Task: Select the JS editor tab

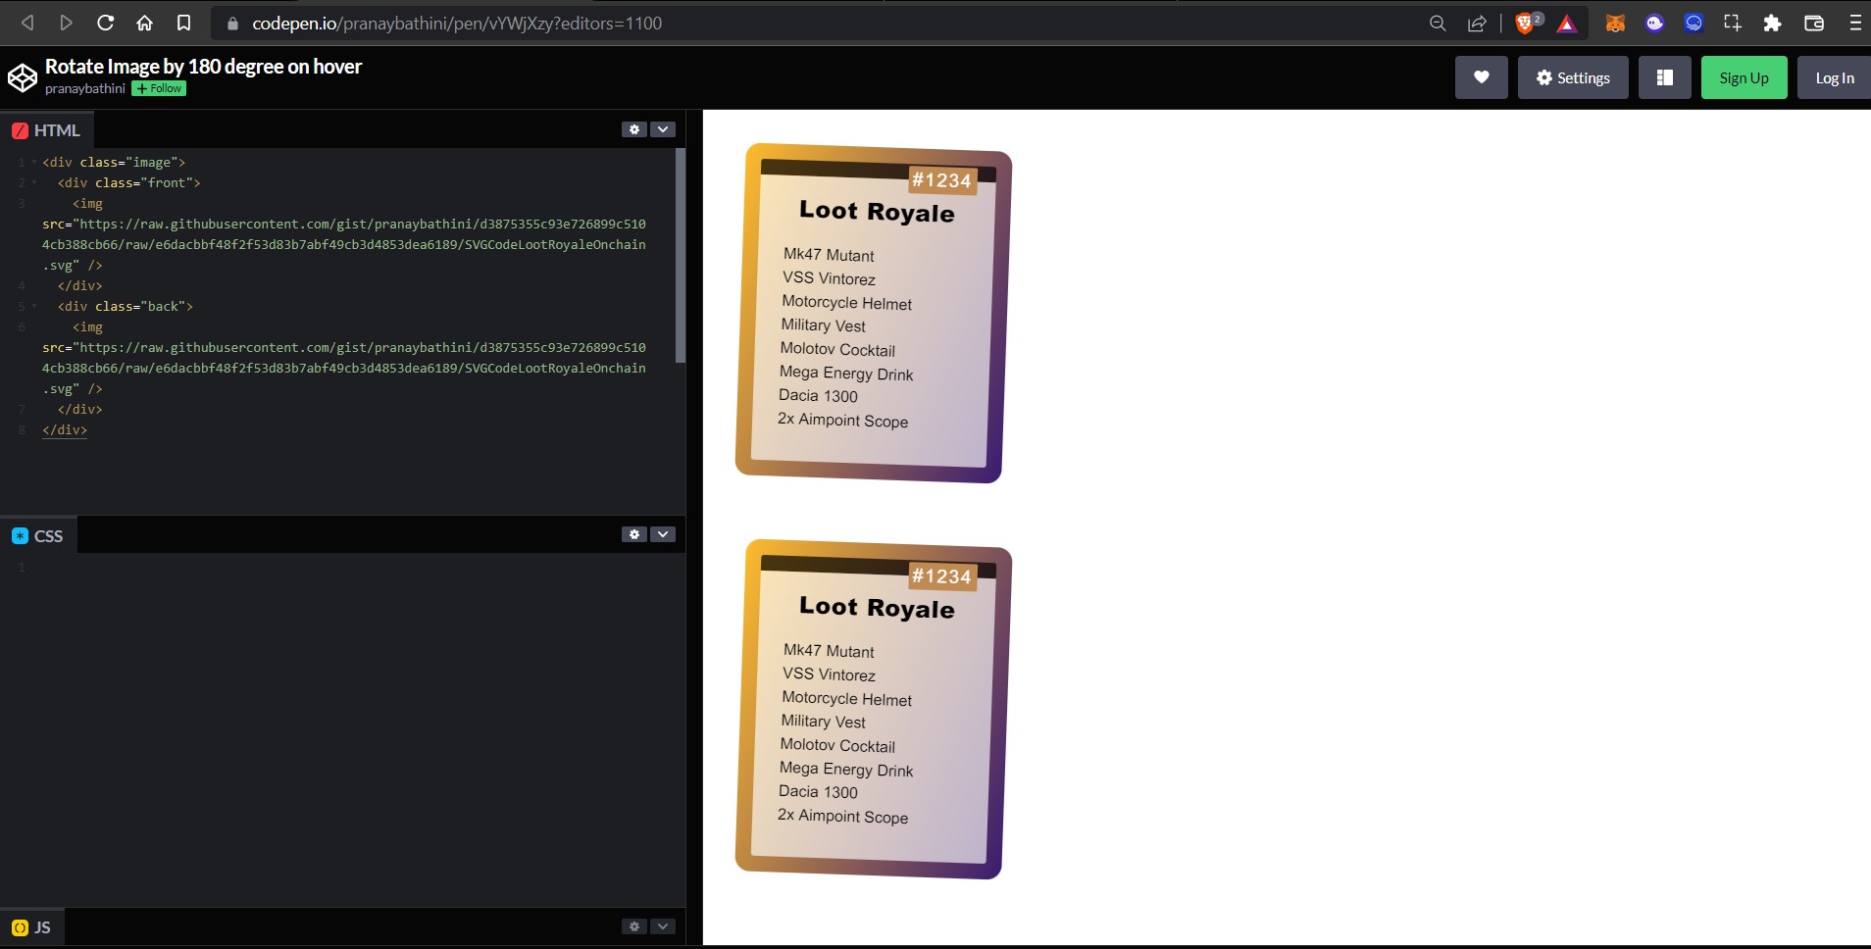Action: [x=31, y=927]
